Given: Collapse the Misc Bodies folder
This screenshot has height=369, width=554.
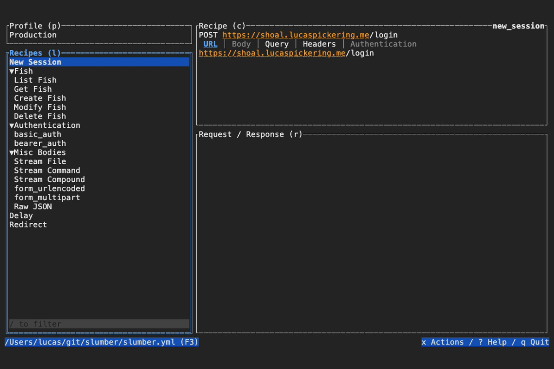Looking at the screenshot, I should [12, 153].
